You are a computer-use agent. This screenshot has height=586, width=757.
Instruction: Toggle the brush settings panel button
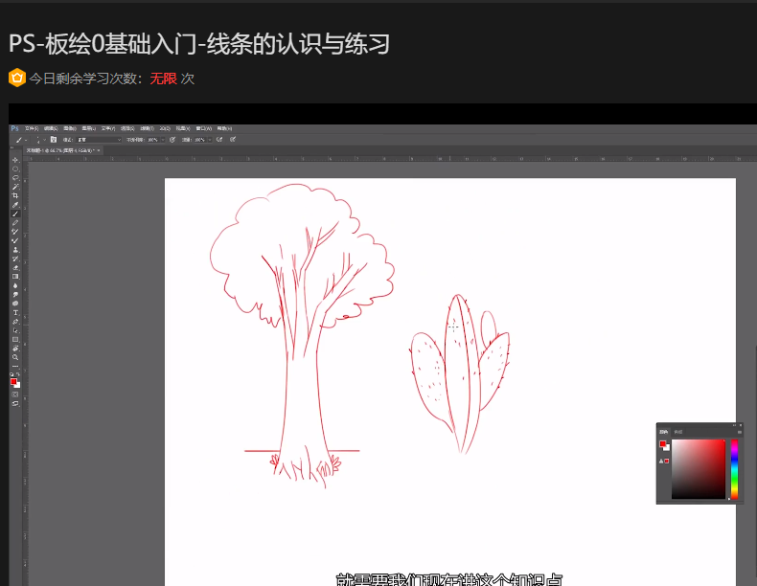(x=54, y=140)
